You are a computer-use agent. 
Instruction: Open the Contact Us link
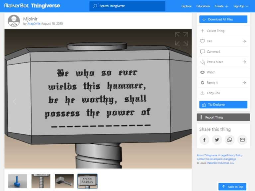tap(203, 159)
